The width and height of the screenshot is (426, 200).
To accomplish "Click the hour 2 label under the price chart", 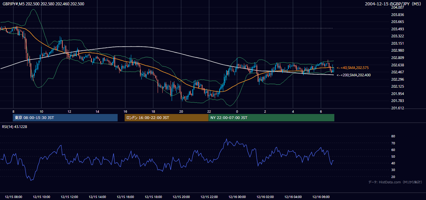I will [x=265, y=111].
